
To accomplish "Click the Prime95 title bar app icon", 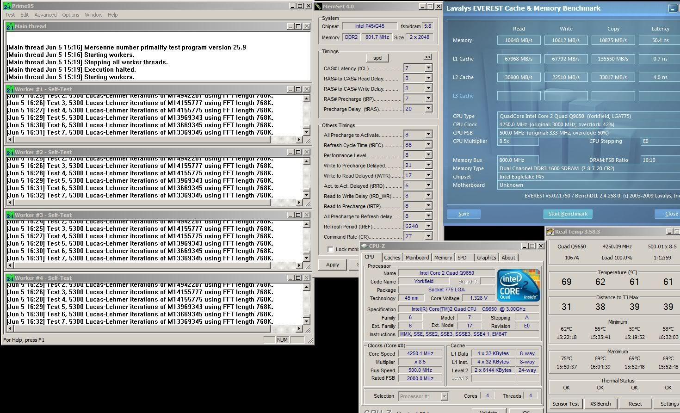I will 7,6.
